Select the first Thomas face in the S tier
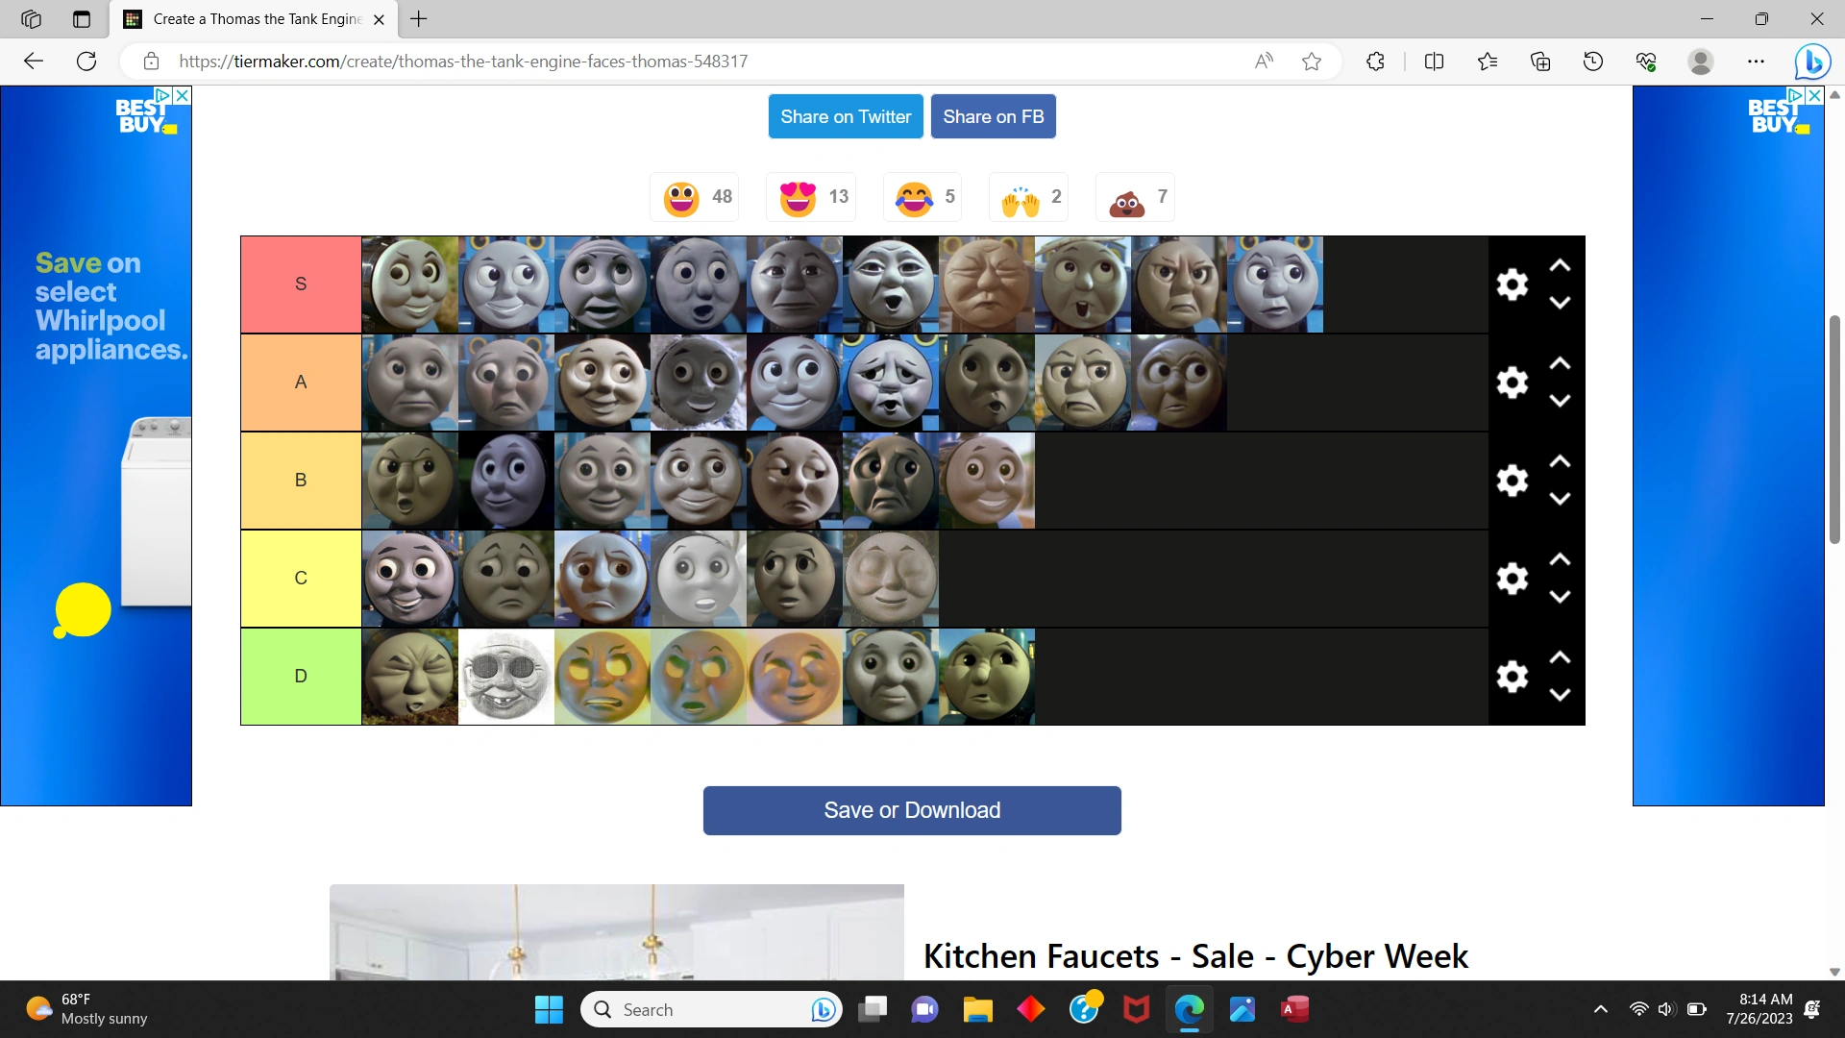The height and width of the screenshot is (1038, 1845). [x=409, y=284]
